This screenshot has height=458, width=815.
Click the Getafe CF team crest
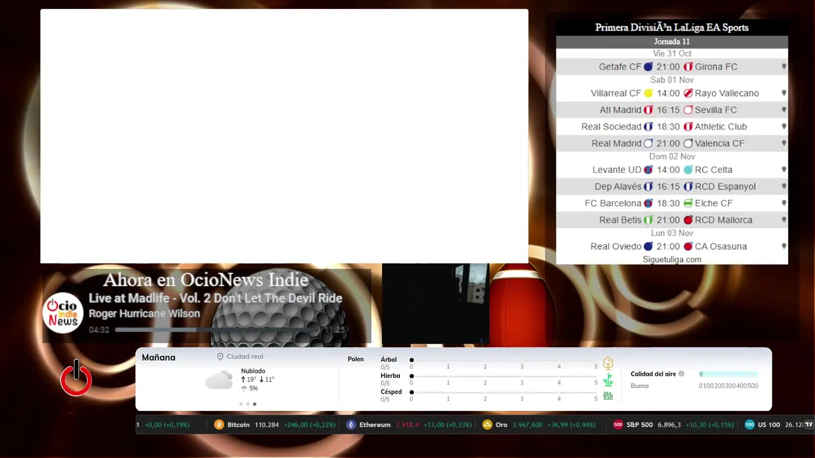tap(648, 67)
